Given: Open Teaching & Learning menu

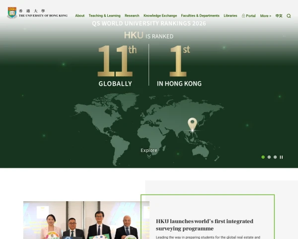Looking at the screenshot, I should click(x=104, y=15).
